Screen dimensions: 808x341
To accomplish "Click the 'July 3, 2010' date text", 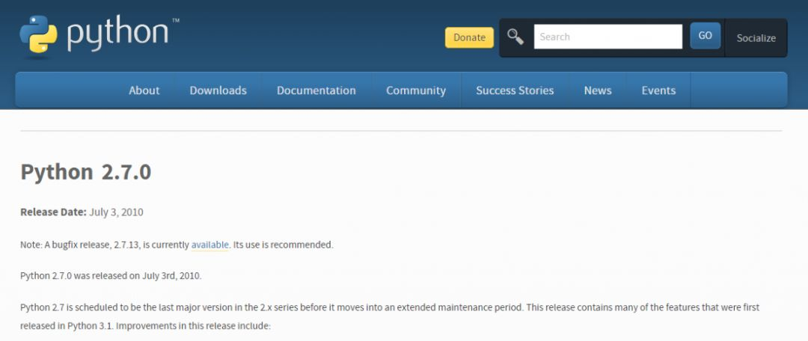I will [117, 212].
